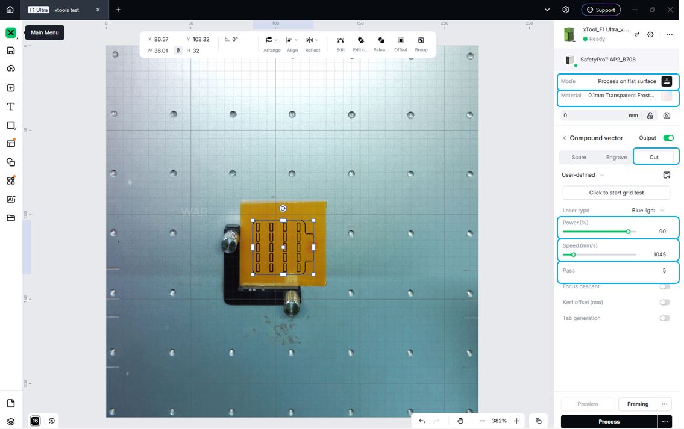Screen dimensions: 684x429
Task: Open the settings gear in title bar
Action: [x=566, y=10]
